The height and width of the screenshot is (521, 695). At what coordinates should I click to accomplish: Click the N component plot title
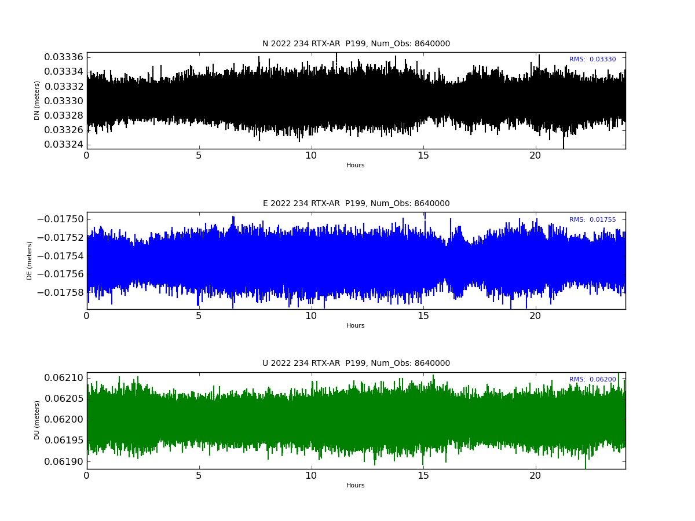point(356,44)
